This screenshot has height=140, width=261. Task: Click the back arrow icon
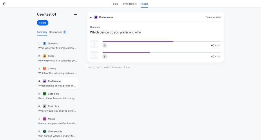5,4
